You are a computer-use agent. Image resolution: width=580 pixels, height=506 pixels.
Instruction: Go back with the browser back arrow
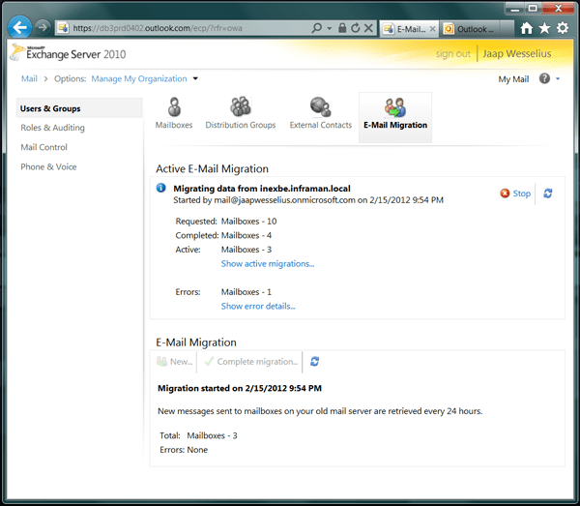pos(19,27)
